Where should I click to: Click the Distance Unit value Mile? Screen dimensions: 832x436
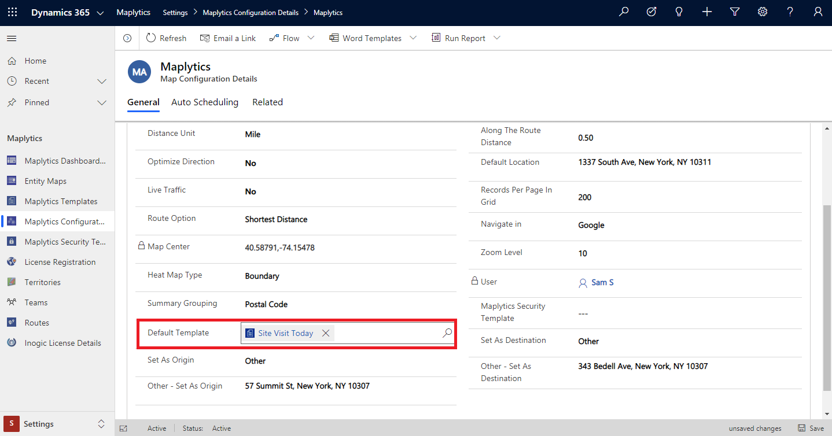pyautogui.click(x=253, y=134)
